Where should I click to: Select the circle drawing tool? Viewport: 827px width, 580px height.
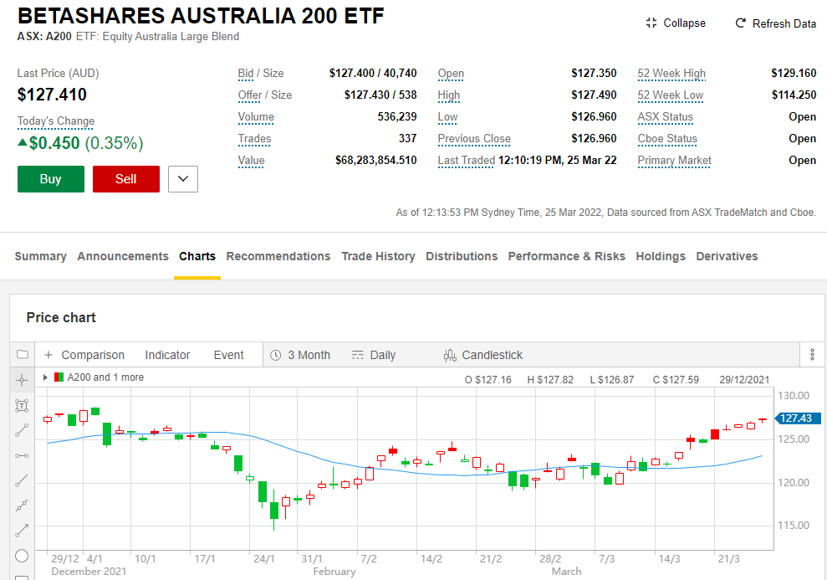[22, 556]
